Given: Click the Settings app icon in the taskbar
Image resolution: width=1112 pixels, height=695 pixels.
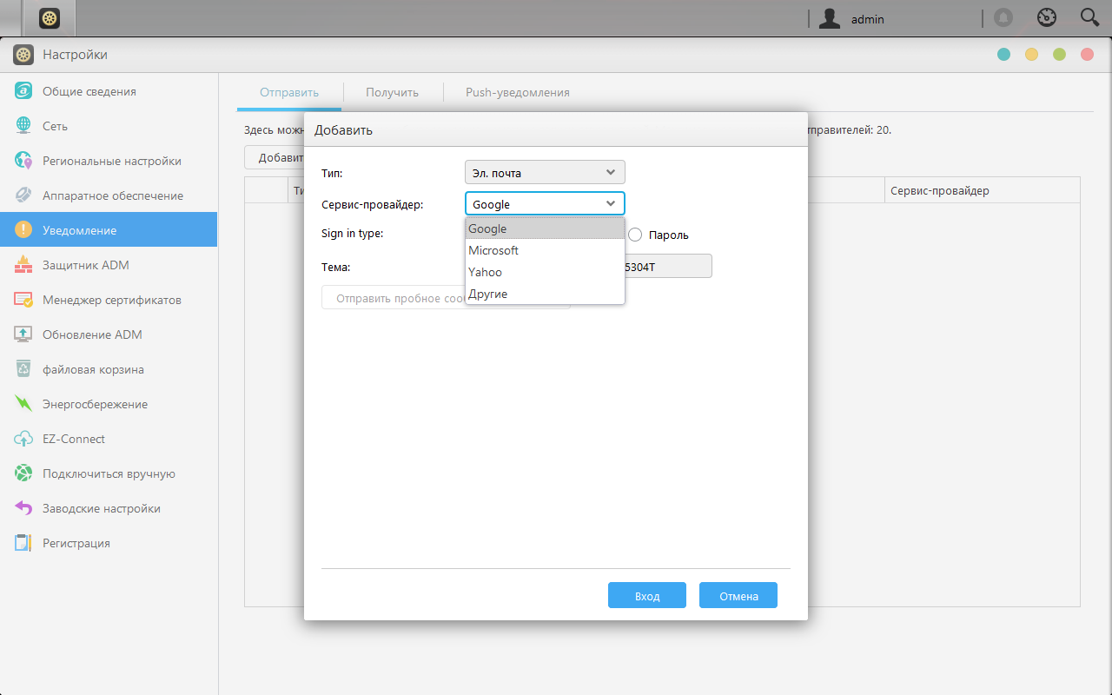Looking at the screenshot, I should point(50,18).
